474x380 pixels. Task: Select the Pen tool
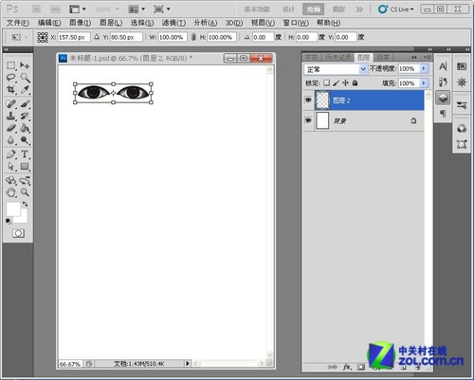[x=11, y=154]
